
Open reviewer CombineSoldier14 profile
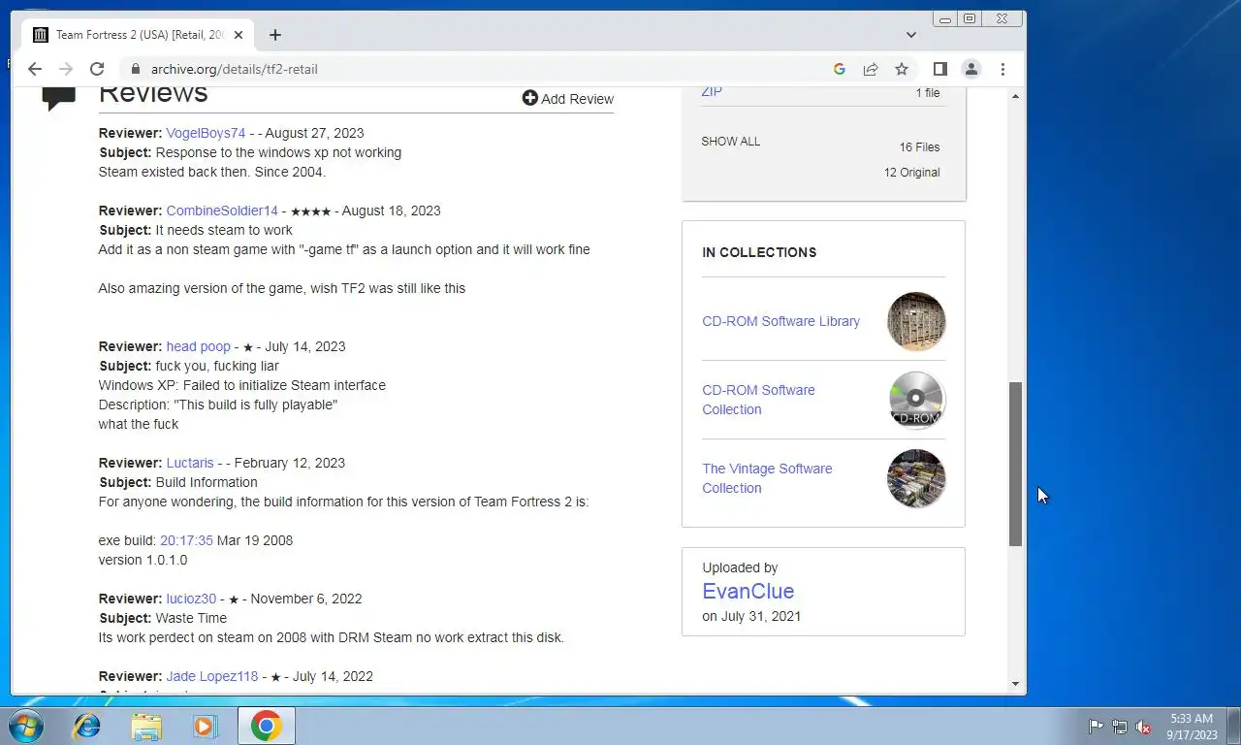[x=222, y=211]
